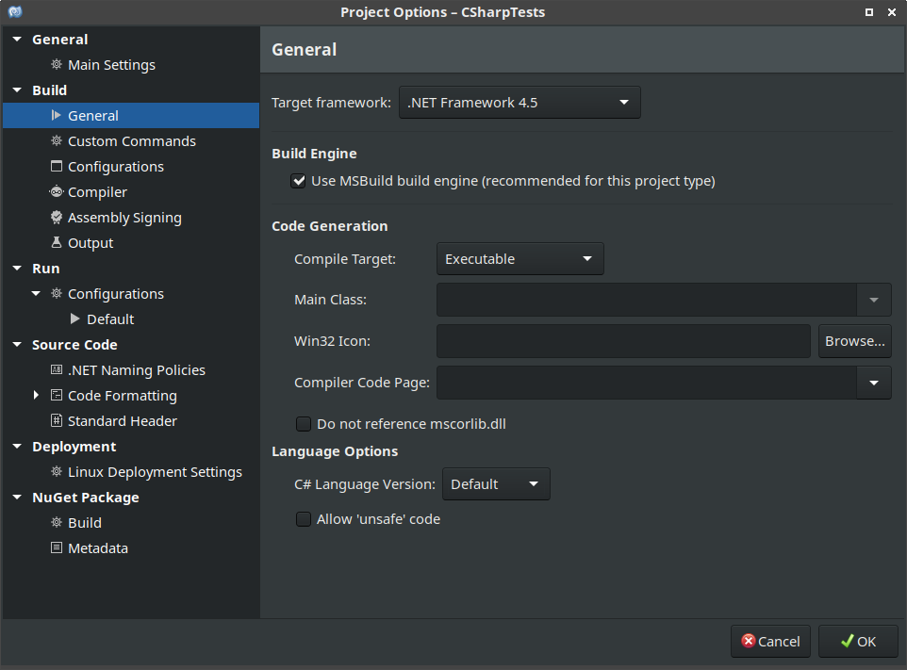
Task: Click the Browse... button for Win32 Icon
Action: [x=854, y=341]
